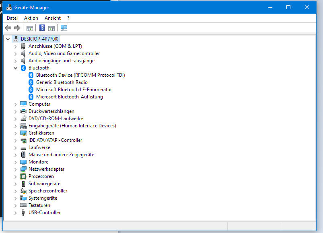Viewport: 323px width, 233px height.
Task: Expand the Grafikkarten category
Action: 15,133
